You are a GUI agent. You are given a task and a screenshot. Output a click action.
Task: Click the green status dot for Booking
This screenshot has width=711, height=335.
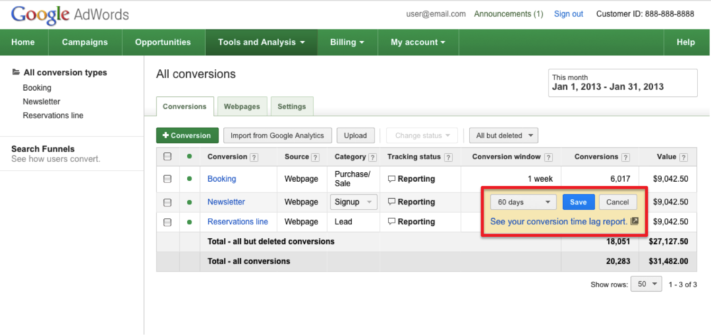(190, 179)
